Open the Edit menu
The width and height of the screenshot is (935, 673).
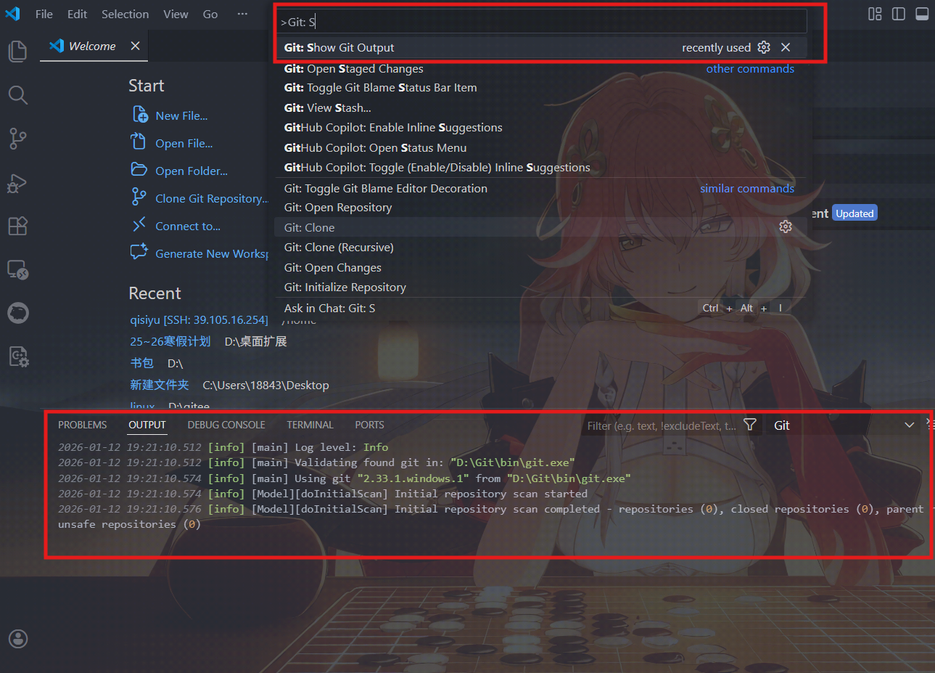(x=77, y=14)
